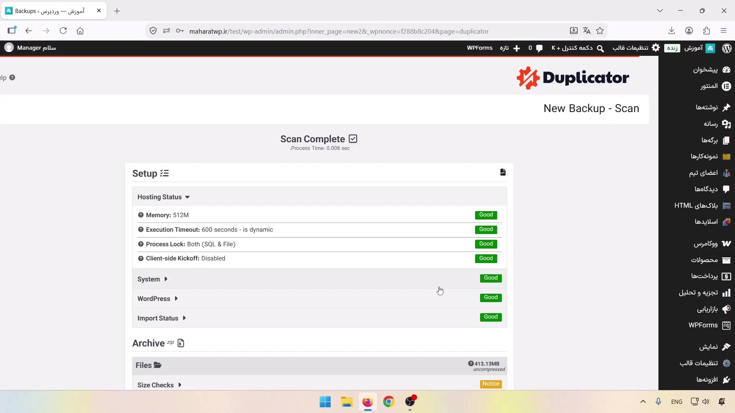
Task: Open File Explorer from the taskbar
Action: point(347,402)
